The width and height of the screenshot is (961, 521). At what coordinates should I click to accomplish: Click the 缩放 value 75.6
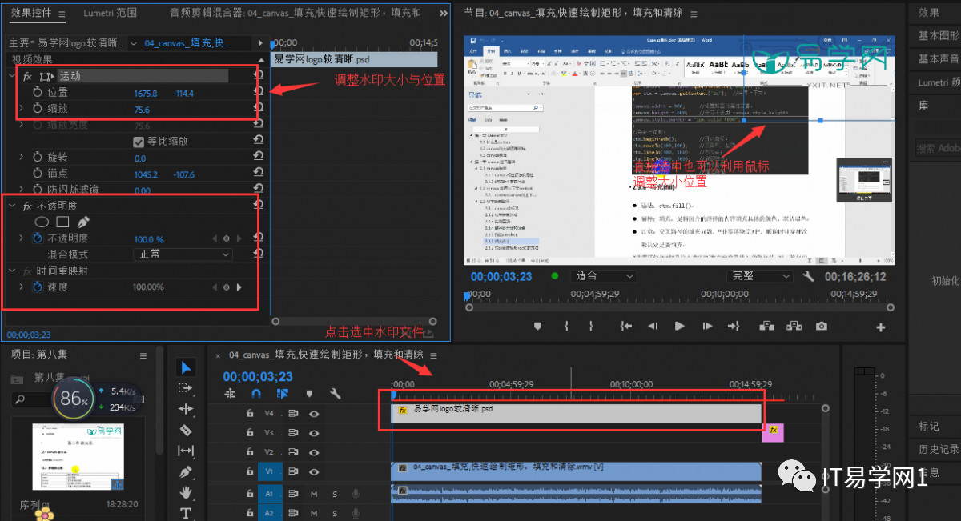point(142,110)
